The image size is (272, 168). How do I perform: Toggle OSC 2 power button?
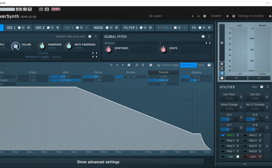pos(58,28)
